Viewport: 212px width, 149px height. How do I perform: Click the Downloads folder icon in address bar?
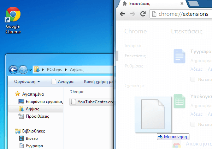[x=37, y=70]
